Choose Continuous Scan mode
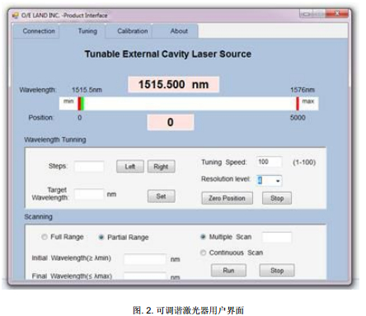Viewport: 366px width, 316px height. (203, 252)
